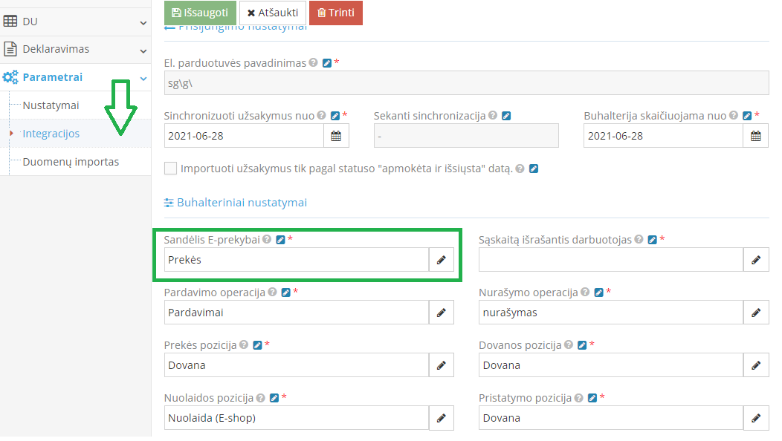Edit Pardavimo operacija with pencil icon

click(x=442, y=313)
